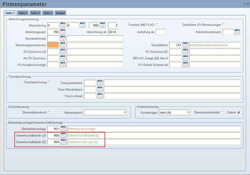Screen dimensions: 250x175
Task: Open lookup icon for KV-Gehalt Schema-alt
Action: coord(185,64)
